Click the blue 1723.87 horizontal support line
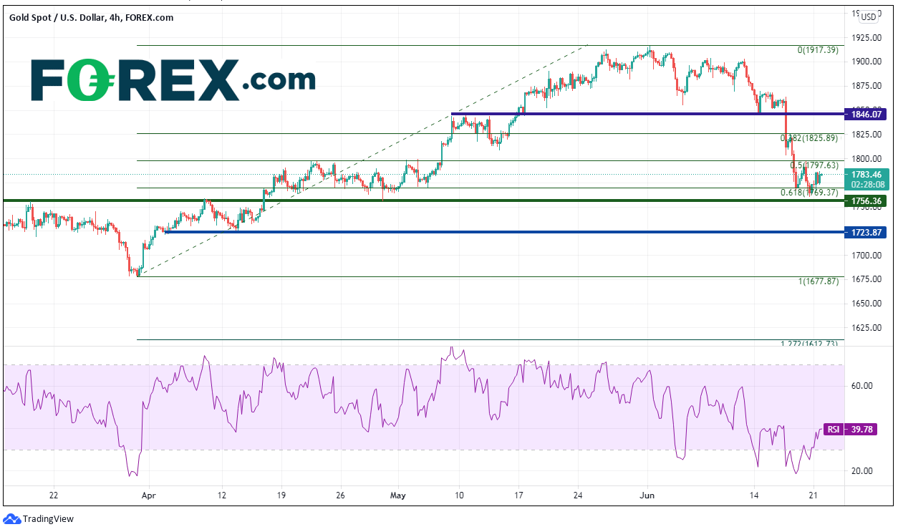The width and height of the screenshot is (898, 532). pos(501,232)
